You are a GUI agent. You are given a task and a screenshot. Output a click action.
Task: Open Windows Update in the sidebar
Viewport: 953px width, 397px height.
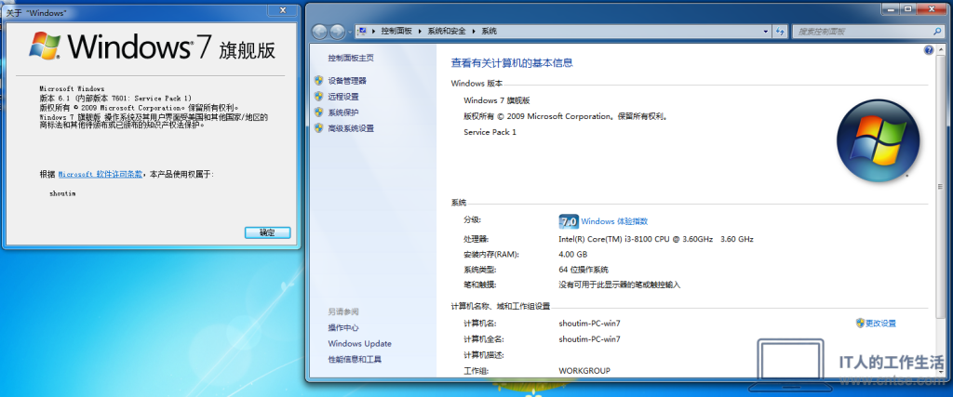click(x=360, y=344)
